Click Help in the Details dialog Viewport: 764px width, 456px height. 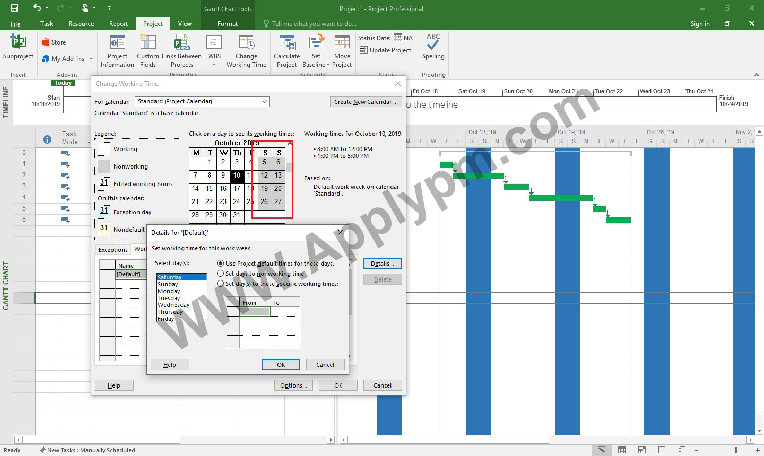[170, 365]
